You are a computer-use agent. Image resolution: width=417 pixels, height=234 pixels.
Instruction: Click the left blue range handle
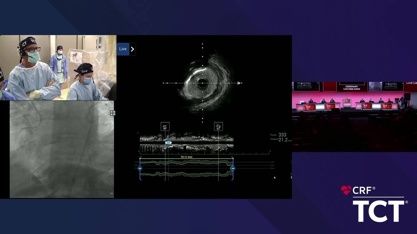click(140, 168)
